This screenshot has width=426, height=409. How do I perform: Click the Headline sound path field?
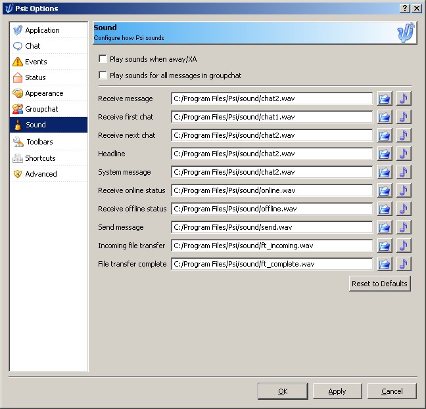point(272,154)
